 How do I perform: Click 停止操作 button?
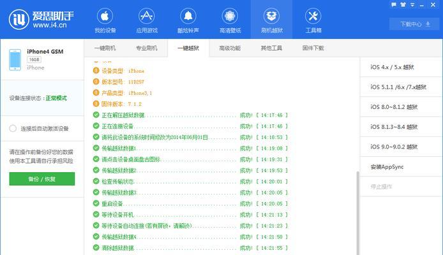click(x=401, y=186)
